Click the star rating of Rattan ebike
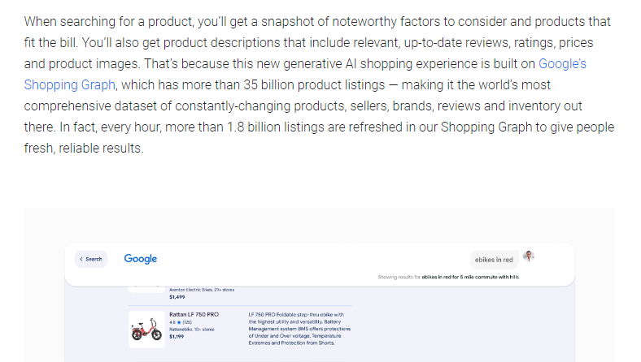641x362 pixels. [174, 321]
